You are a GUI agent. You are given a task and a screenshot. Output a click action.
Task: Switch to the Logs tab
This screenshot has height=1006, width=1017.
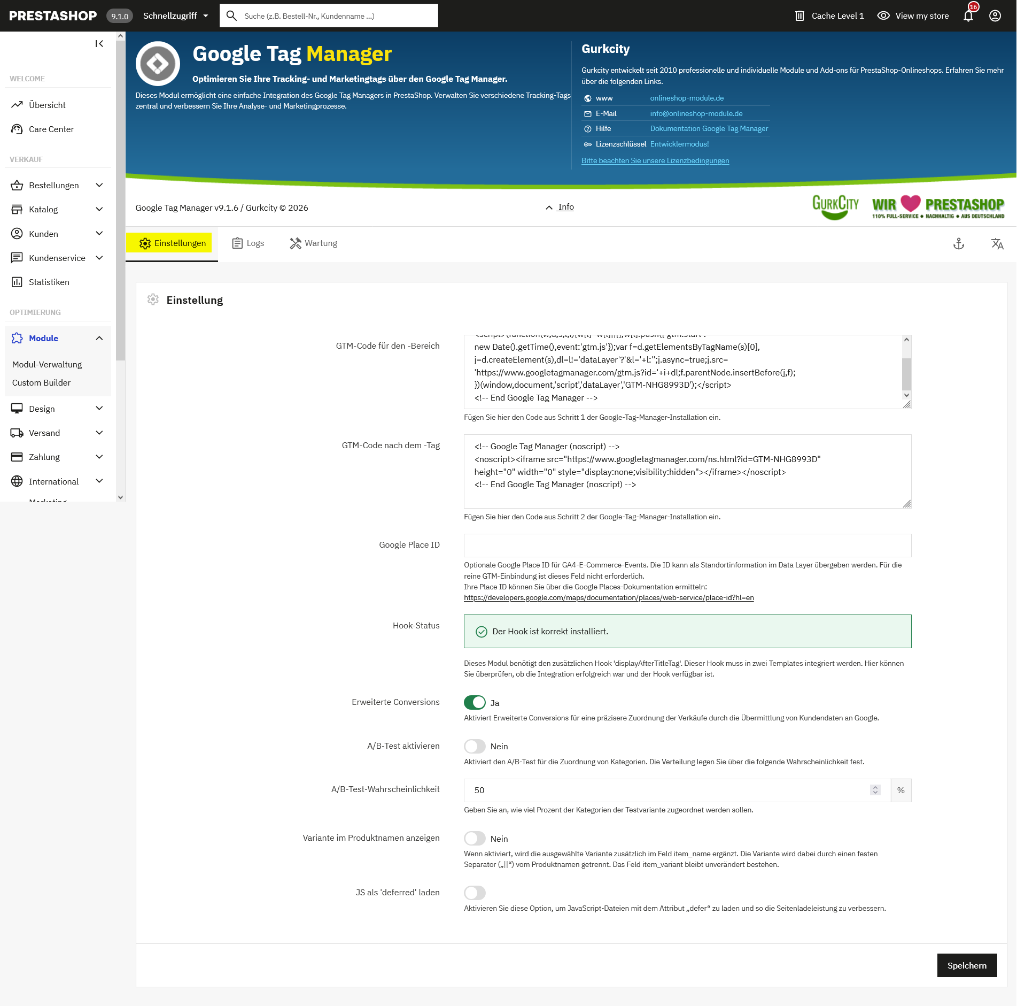[x=248, y=243]
